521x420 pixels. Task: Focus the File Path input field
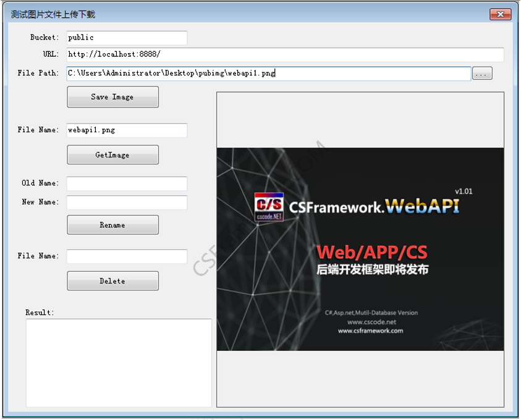pyautogui.click(x=268, y=73)
